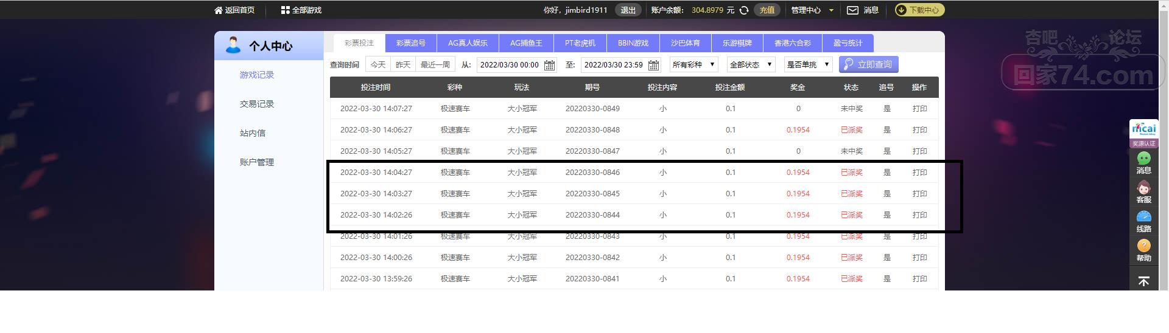This screenshot has height=333, width=1169.
Task: Click the 立即查询 search button
Action: point(868,64)
